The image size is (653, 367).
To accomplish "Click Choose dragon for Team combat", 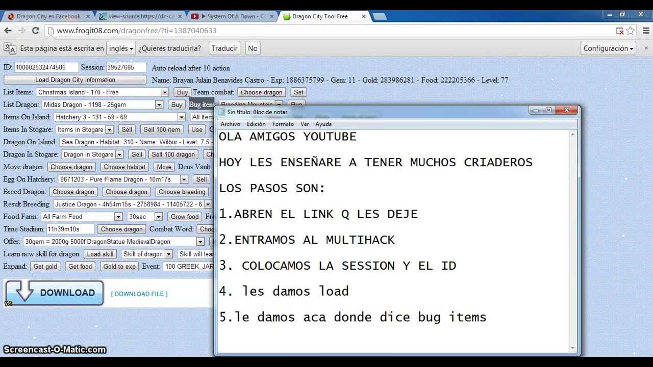I will coord(261,92).
